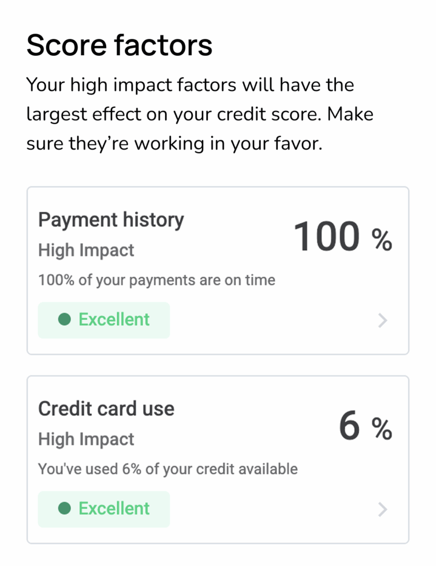Click empty space inside the Credit card use card
436x566 pixels.
click(265, 510)
